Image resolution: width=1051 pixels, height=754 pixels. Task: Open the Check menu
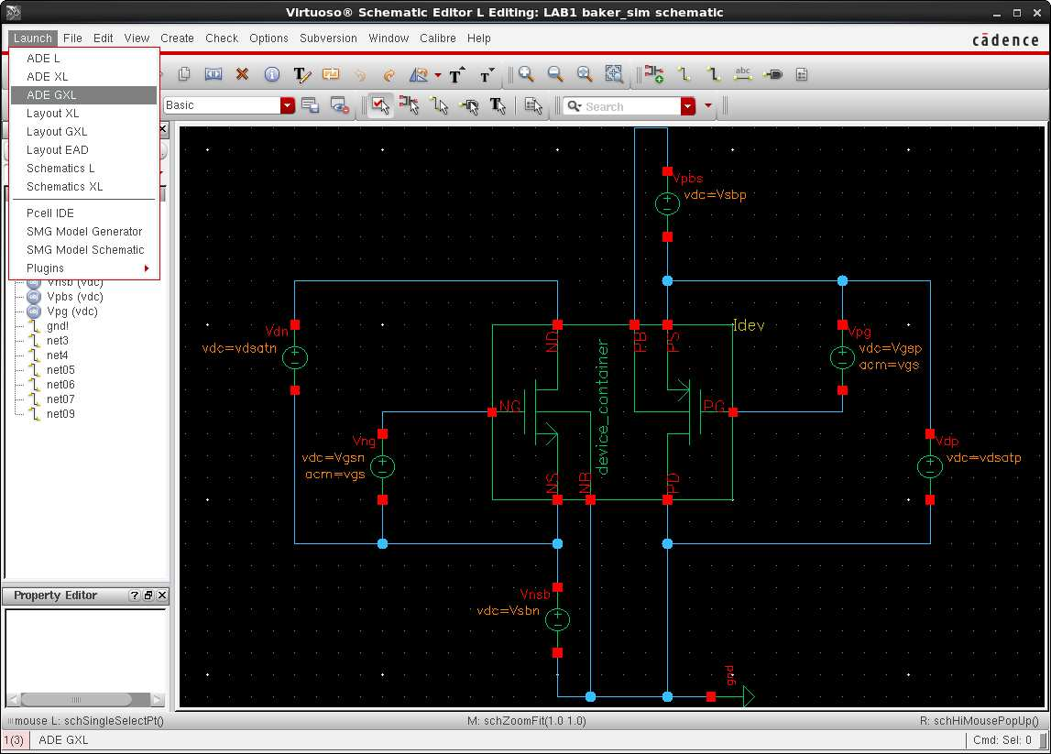point(221,38)
